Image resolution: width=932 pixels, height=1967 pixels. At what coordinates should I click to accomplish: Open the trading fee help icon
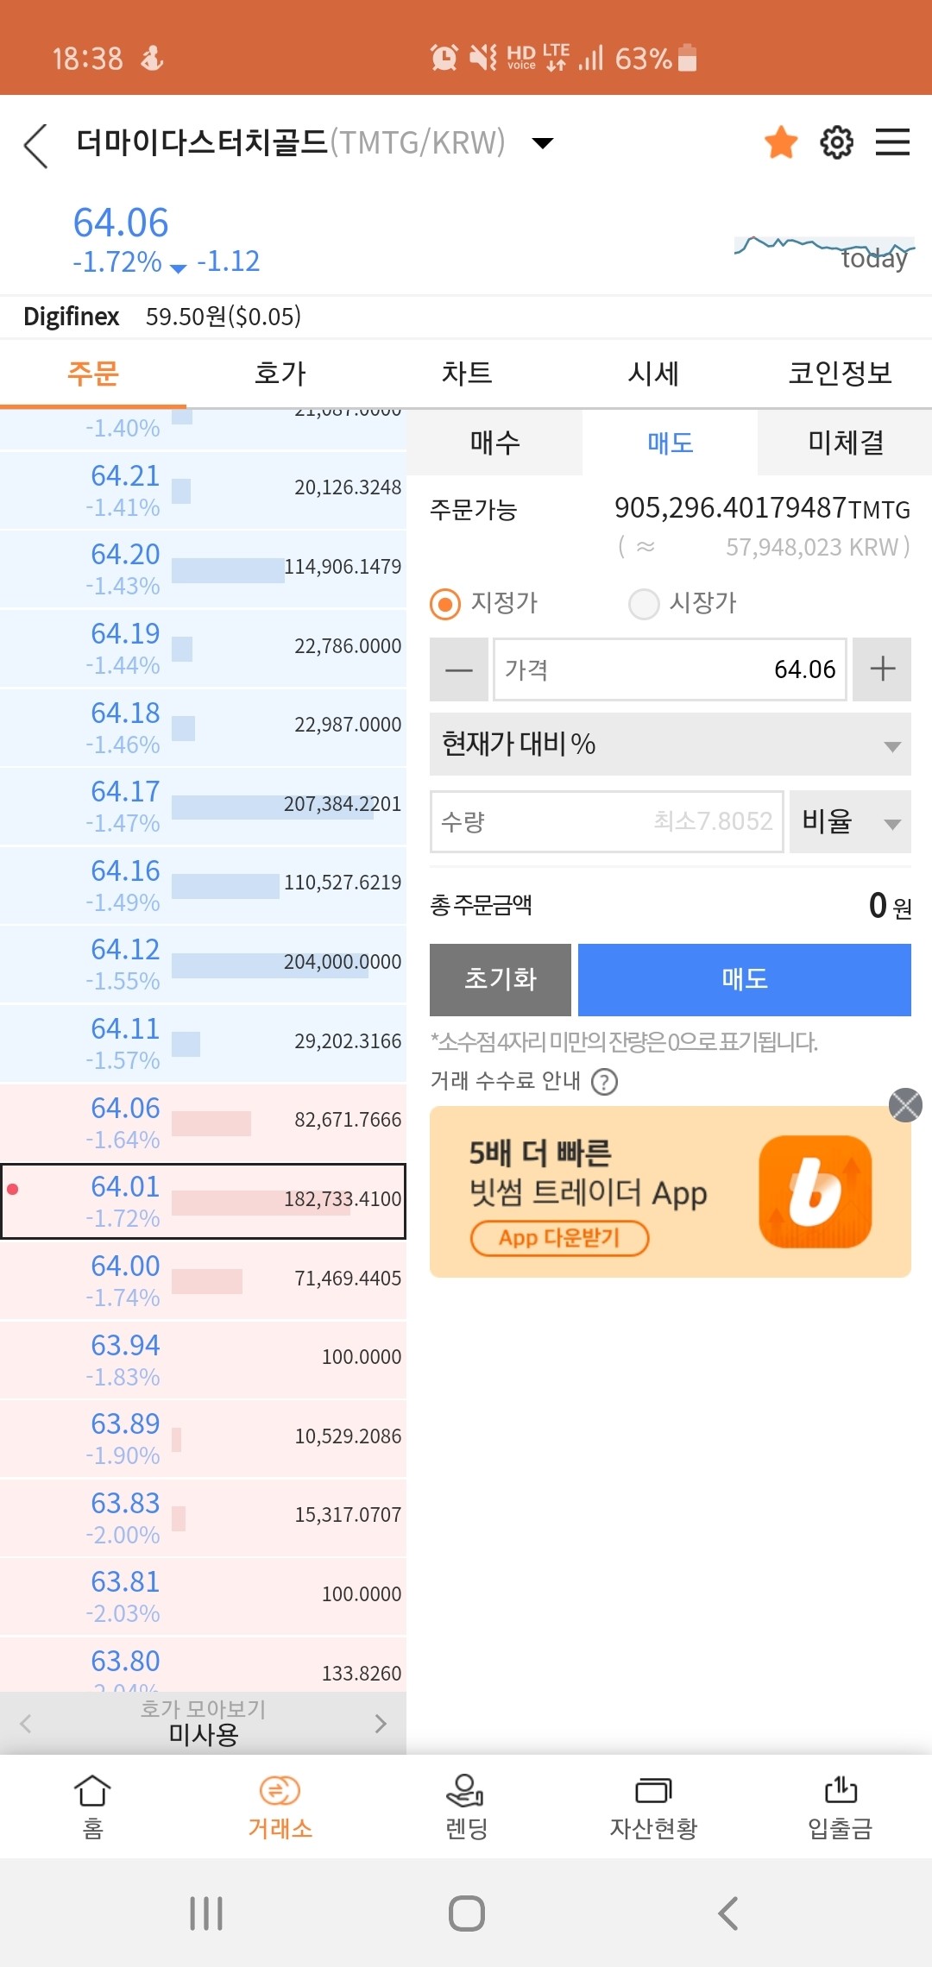point(604,1081)
